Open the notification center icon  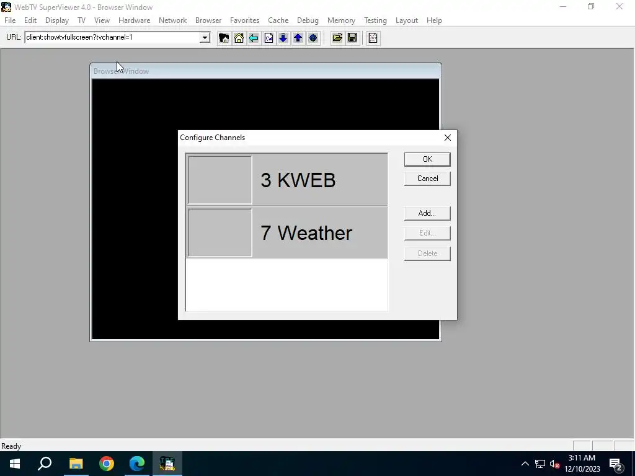pos(616,464)
